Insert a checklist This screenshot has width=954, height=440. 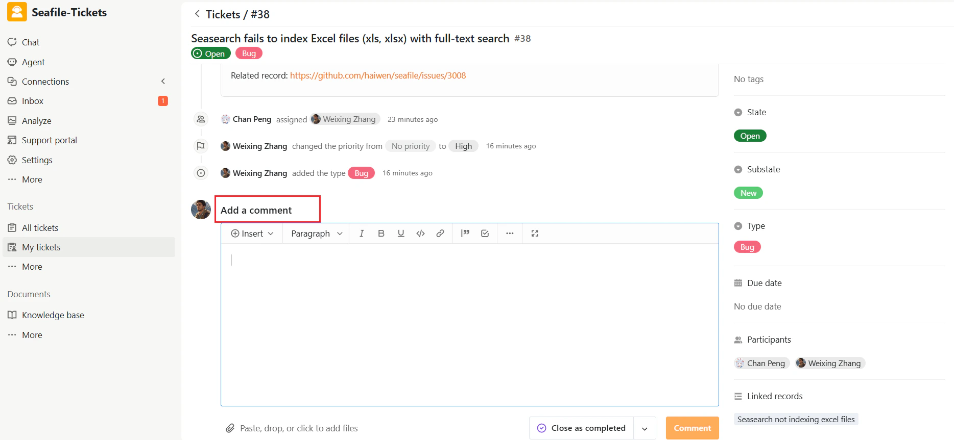pyautogui.click(x=485, y=234)
